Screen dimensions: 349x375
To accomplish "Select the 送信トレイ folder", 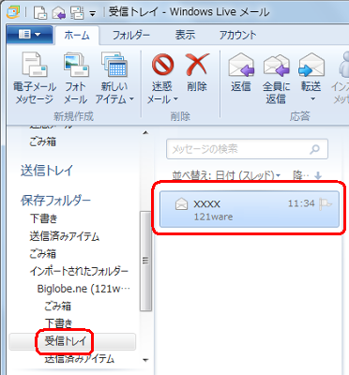I will (x=47, y=171).
